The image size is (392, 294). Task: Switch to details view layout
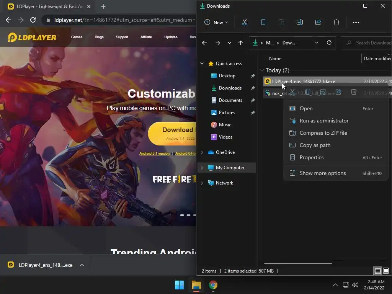[377, 271]
